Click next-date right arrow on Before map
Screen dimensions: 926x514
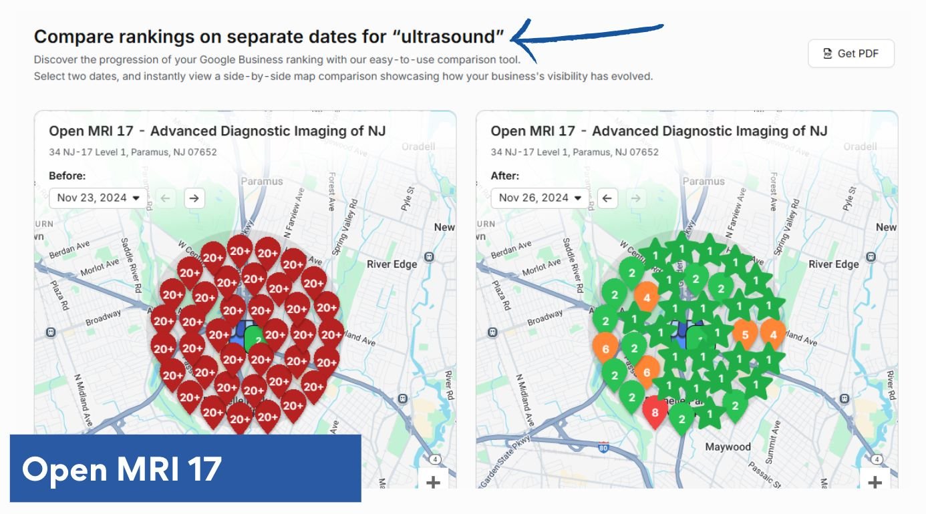pos(194,198)
